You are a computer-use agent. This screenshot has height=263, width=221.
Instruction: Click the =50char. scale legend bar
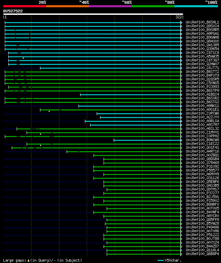[161, 261]
